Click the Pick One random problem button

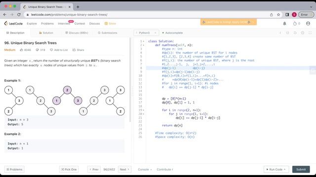(69, 170)
